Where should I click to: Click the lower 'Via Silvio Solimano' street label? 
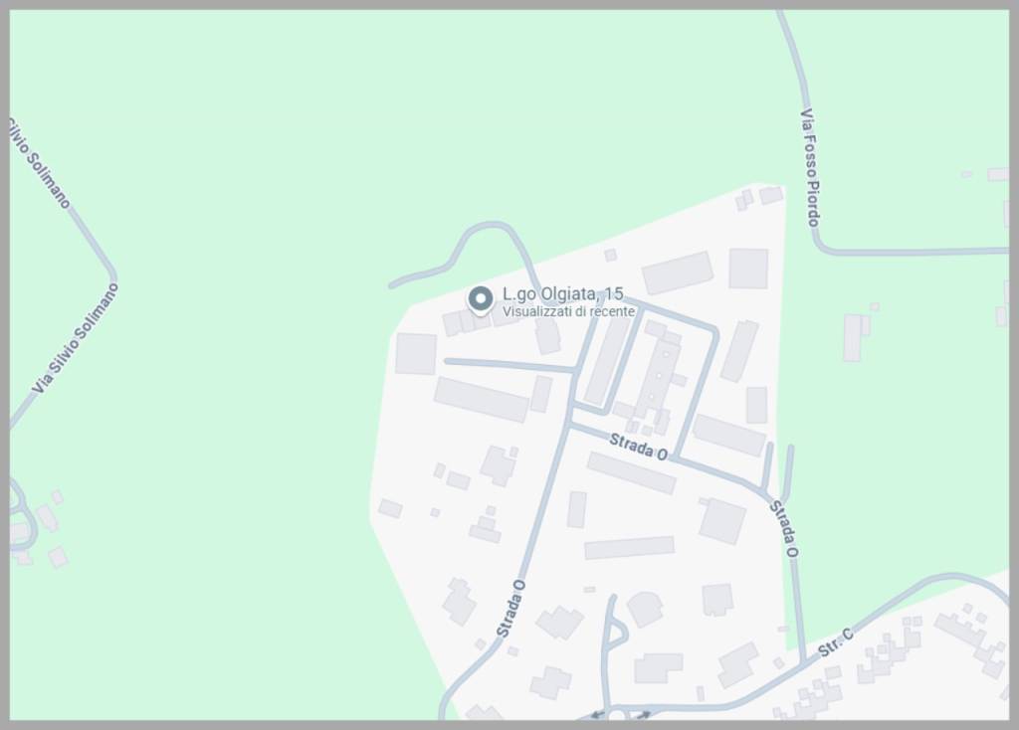click(76, 338)
